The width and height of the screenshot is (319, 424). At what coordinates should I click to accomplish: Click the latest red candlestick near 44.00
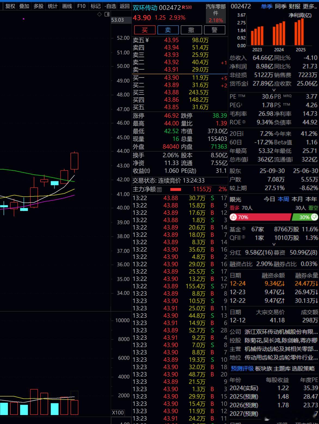(74, 161)
